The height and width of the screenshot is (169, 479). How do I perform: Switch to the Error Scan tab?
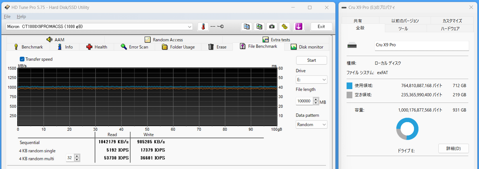[134, 47]
